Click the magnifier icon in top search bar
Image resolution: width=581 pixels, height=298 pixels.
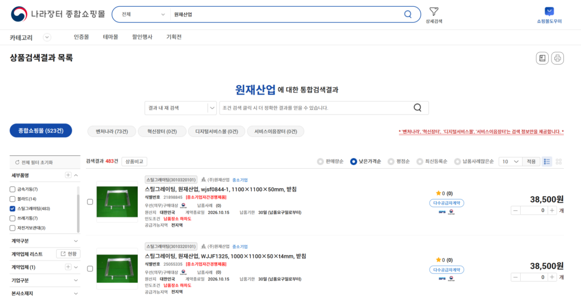click(x=407, y=14)
